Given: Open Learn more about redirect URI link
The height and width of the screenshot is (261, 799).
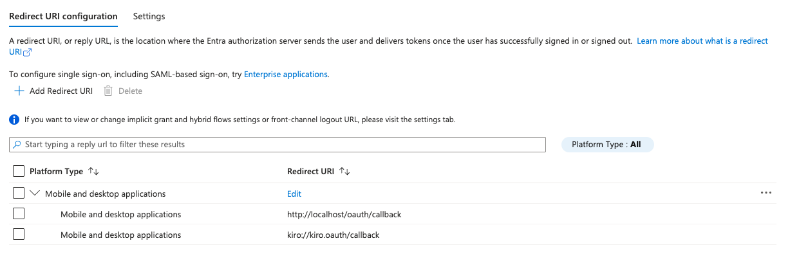Looking at the screenshot, I should (702, 41).
